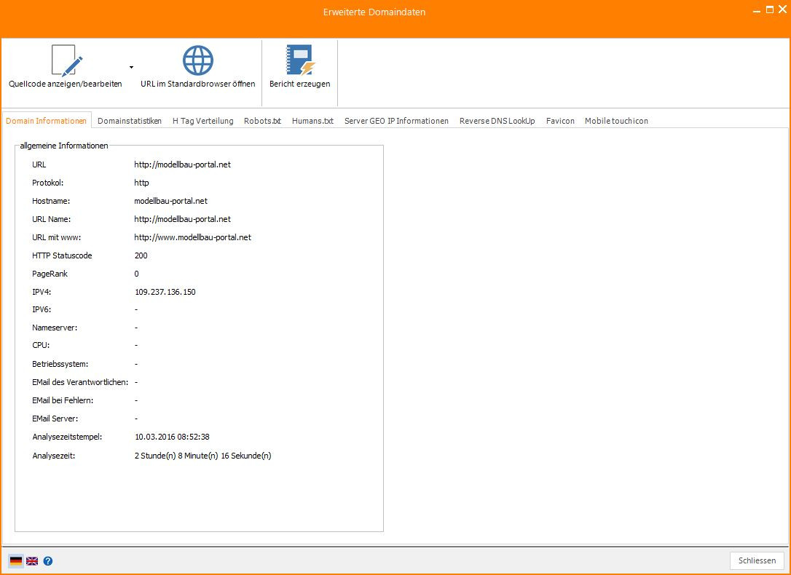Click the Protokol value http
The width and height of the screenshot is (791, 575).
[142, 183]
